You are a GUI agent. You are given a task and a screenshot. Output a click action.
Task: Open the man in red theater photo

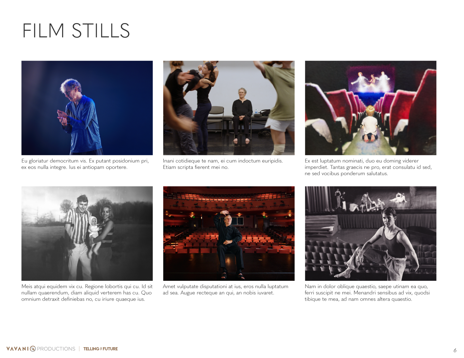[229, 233]
